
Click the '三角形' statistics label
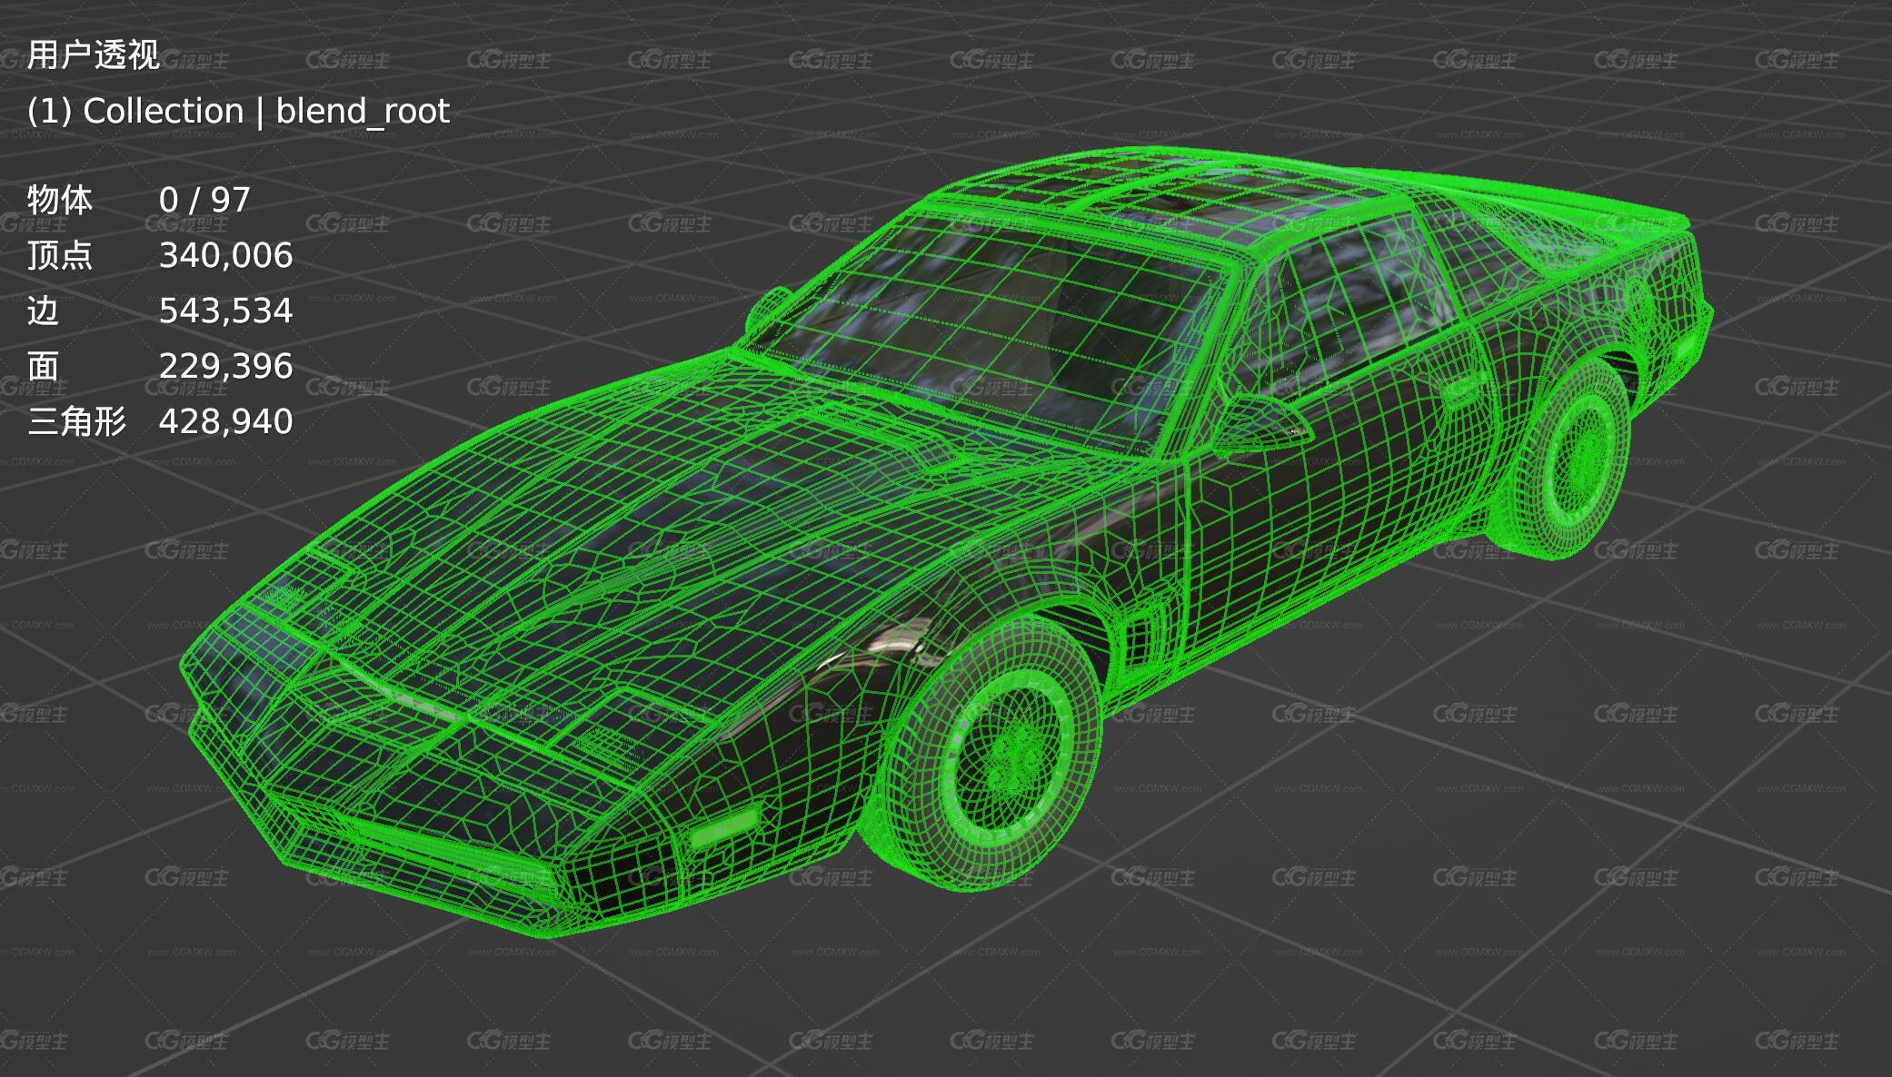click(76, 421)
